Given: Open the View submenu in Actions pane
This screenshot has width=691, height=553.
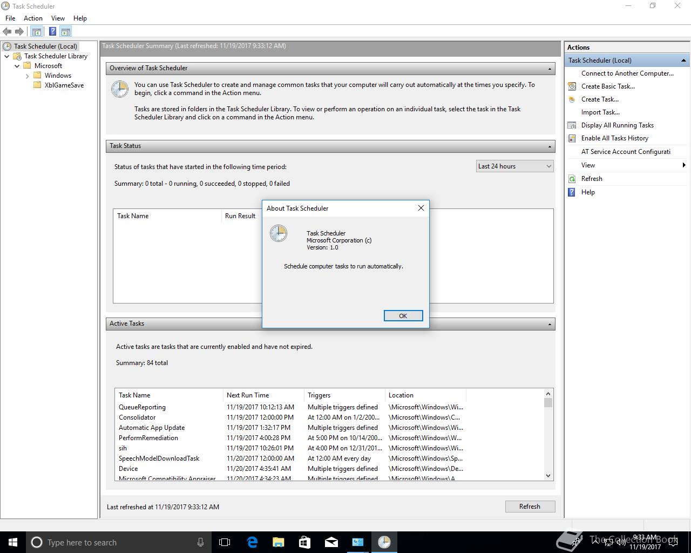Looking at the screenshot, I should point(627,165).
